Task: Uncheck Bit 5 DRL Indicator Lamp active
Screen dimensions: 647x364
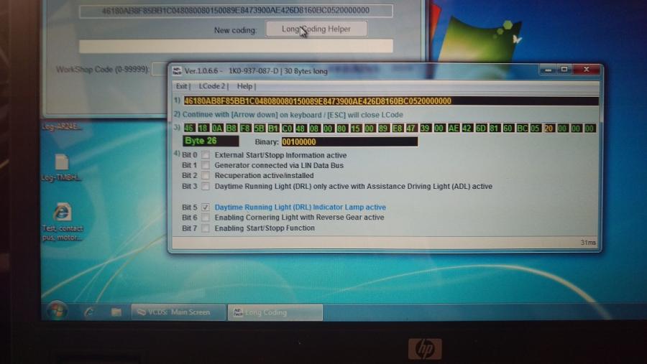Action: pos(206,207)
